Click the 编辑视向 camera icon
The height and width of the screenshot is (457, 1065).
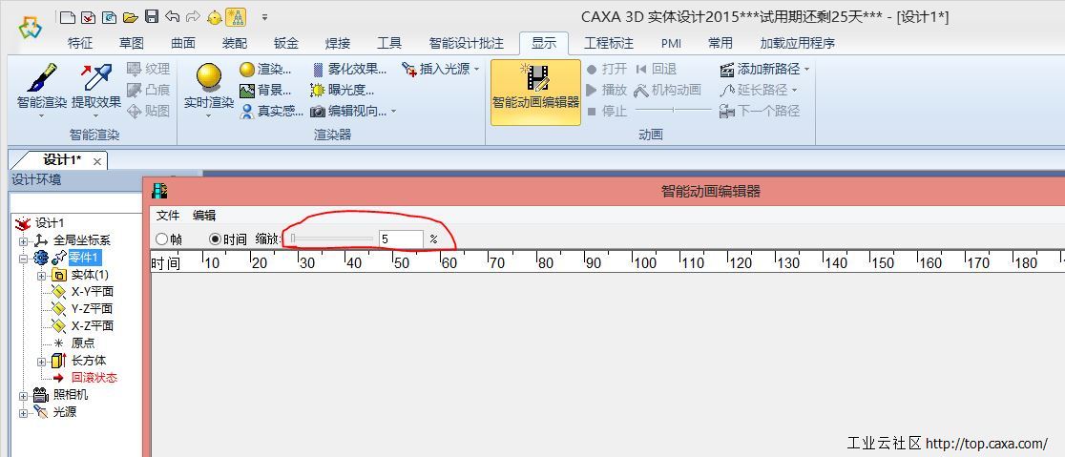coord(318,112)
